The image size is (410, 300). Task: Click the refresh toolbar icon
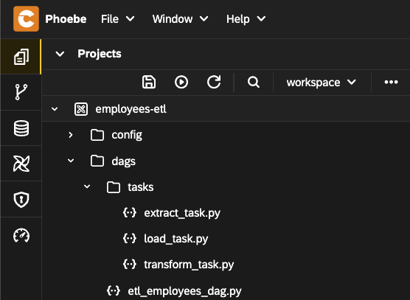214,82
